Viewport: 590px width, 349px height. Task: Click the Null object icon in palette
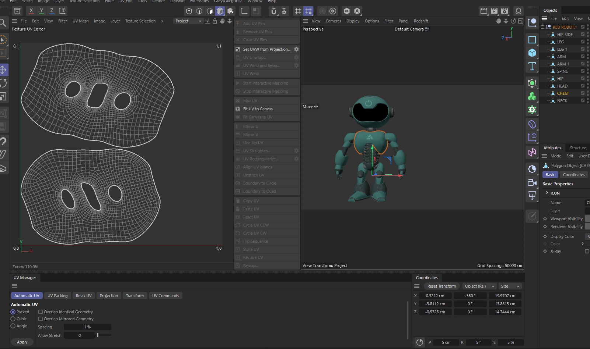[532, 23]
